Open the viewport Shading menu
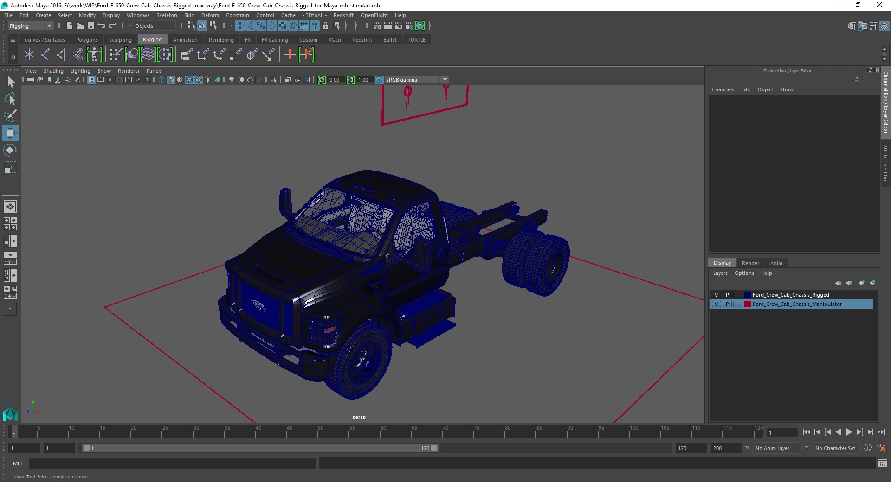This screenshot has height=482, width=891. pyautogui.click(x=53, y=71)
